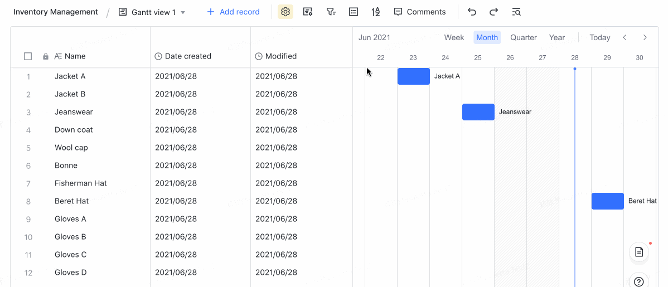Toggle the select-all checkbox in header
Image resolution: width=668 pixels, height=287 pixels.
[x=28, y=56]
